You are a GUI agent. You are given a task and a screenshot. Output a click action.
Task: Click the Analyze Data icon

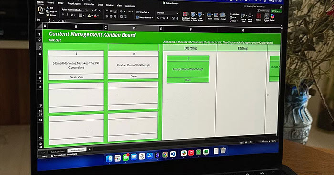pyautogui.click(x=267, y=16)
